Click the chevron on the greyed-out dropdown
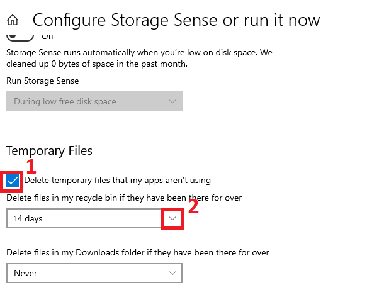The height and width of the screenshot is (302, 384). 172,101
